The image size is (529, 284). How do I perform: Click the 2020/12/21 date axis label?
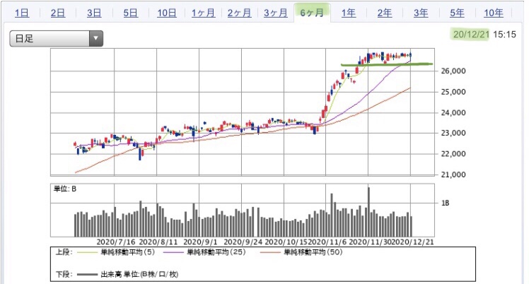(414, 242)
